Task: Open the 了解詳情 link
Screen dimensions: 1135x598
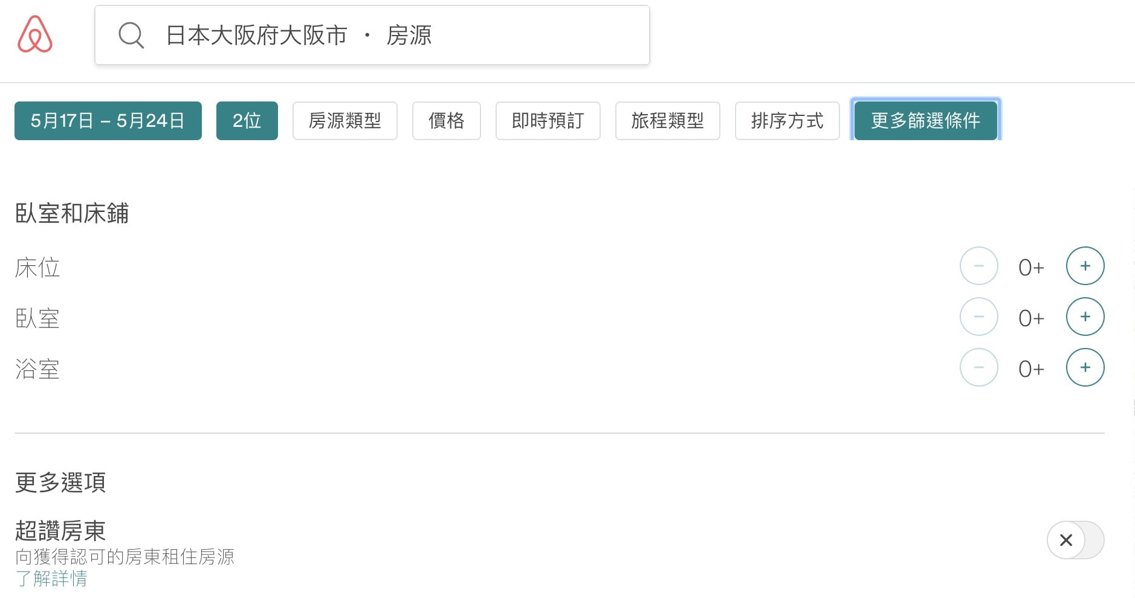Action: pos(51,579)
